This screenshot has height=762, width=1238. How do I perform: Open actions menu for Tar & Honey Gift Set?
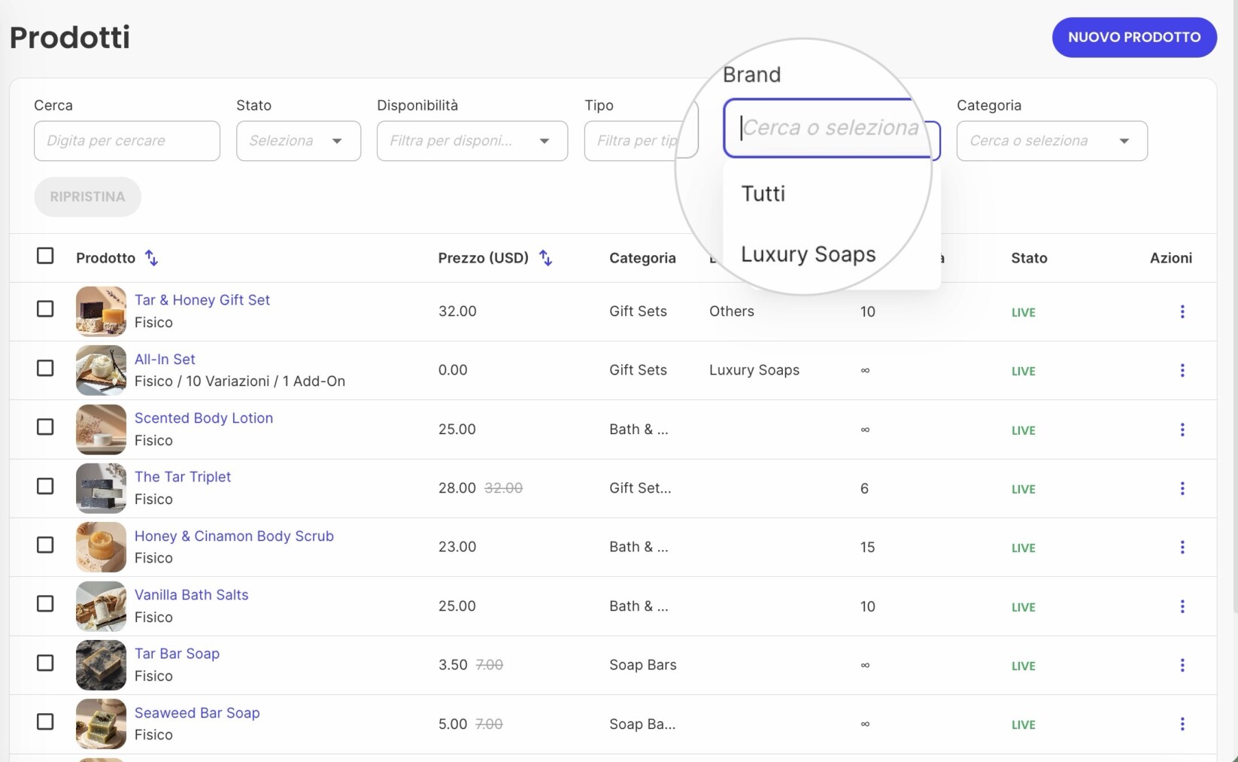click(1182, 311)
